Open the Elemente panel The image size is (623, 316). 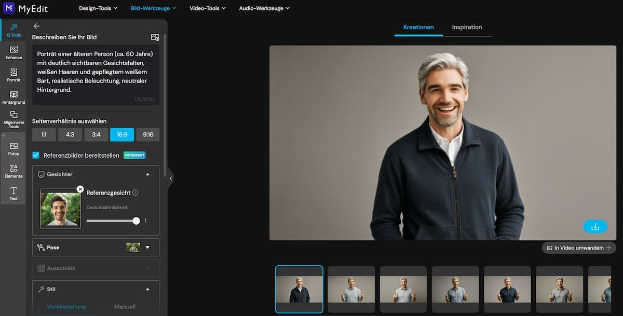point(13,171)
